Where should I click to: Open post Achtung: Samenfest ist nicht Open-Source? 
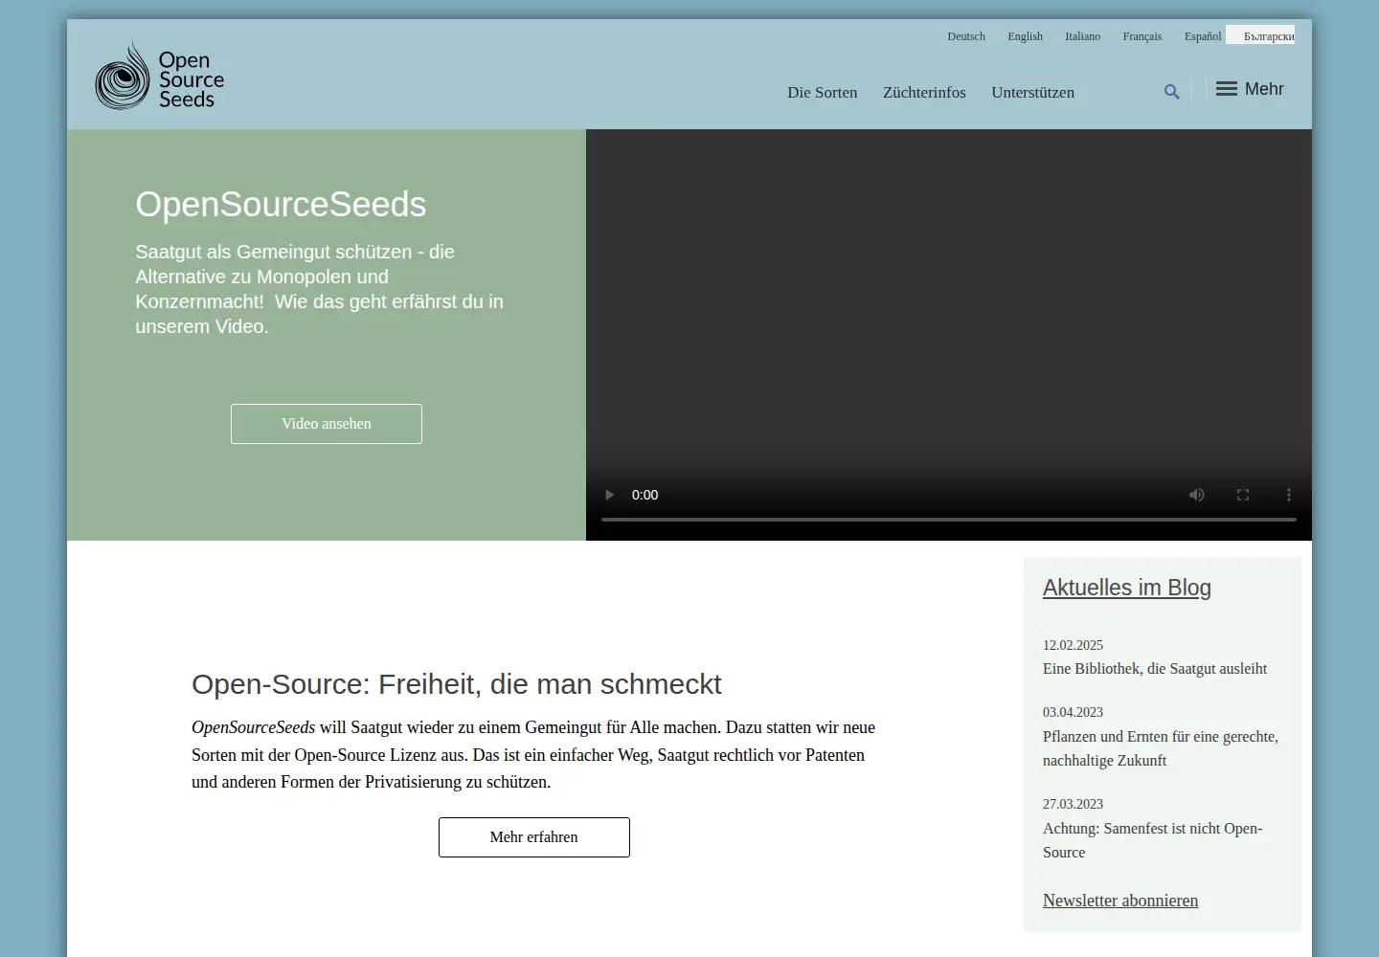tap(1153, 840)
